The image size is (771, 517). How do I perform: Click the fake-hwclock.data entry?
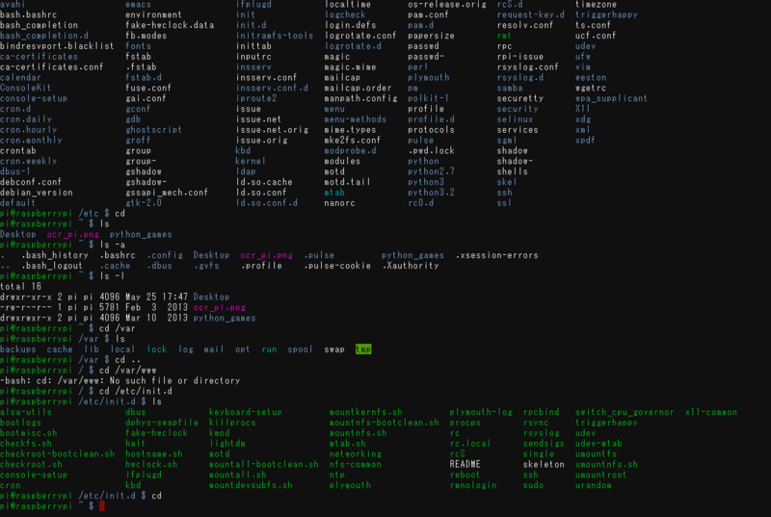click(x=170, y=25)
